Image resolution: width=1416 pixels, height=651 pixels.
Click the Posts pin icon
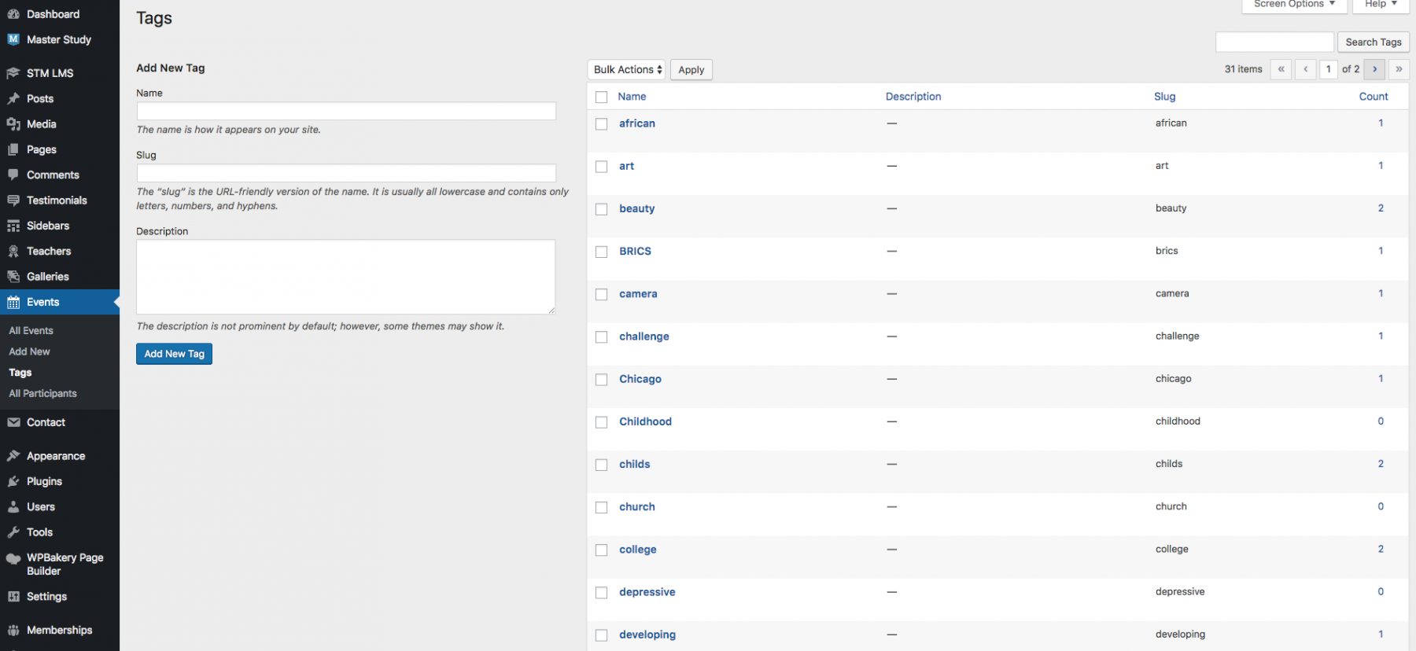pos(13,99)
